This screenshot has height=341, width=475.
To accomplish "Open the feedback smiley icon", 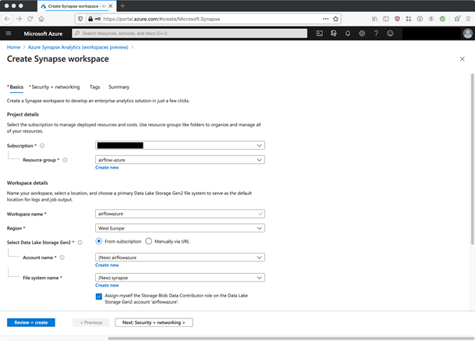I will pos(390,34).
